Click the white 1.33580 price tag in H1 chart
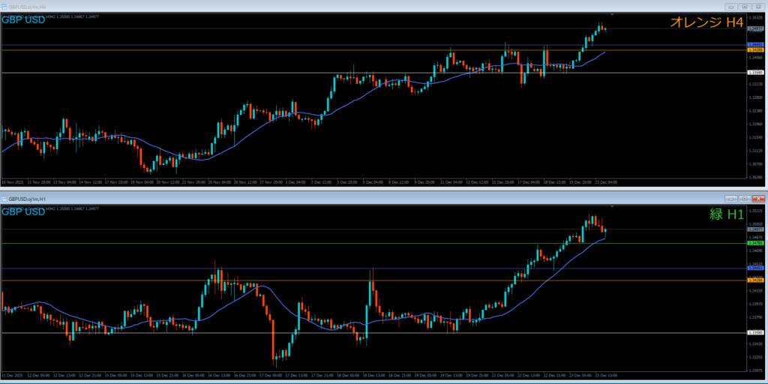 [756, 332]
